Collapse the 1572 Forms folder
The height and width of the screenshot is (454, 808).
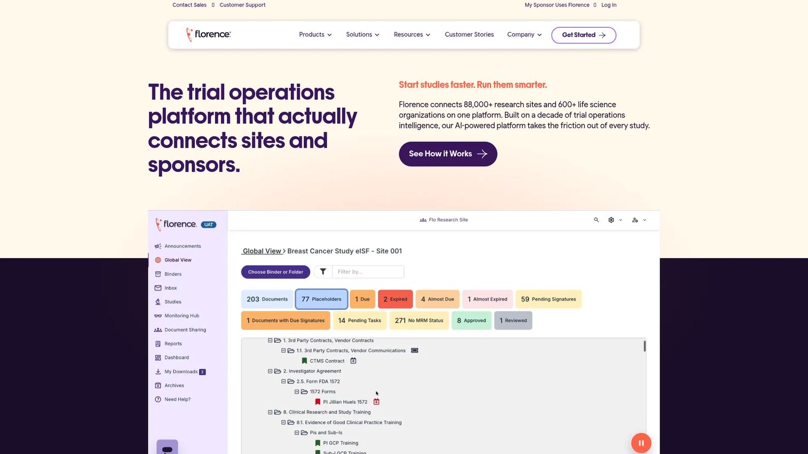(x=297, y=392)
